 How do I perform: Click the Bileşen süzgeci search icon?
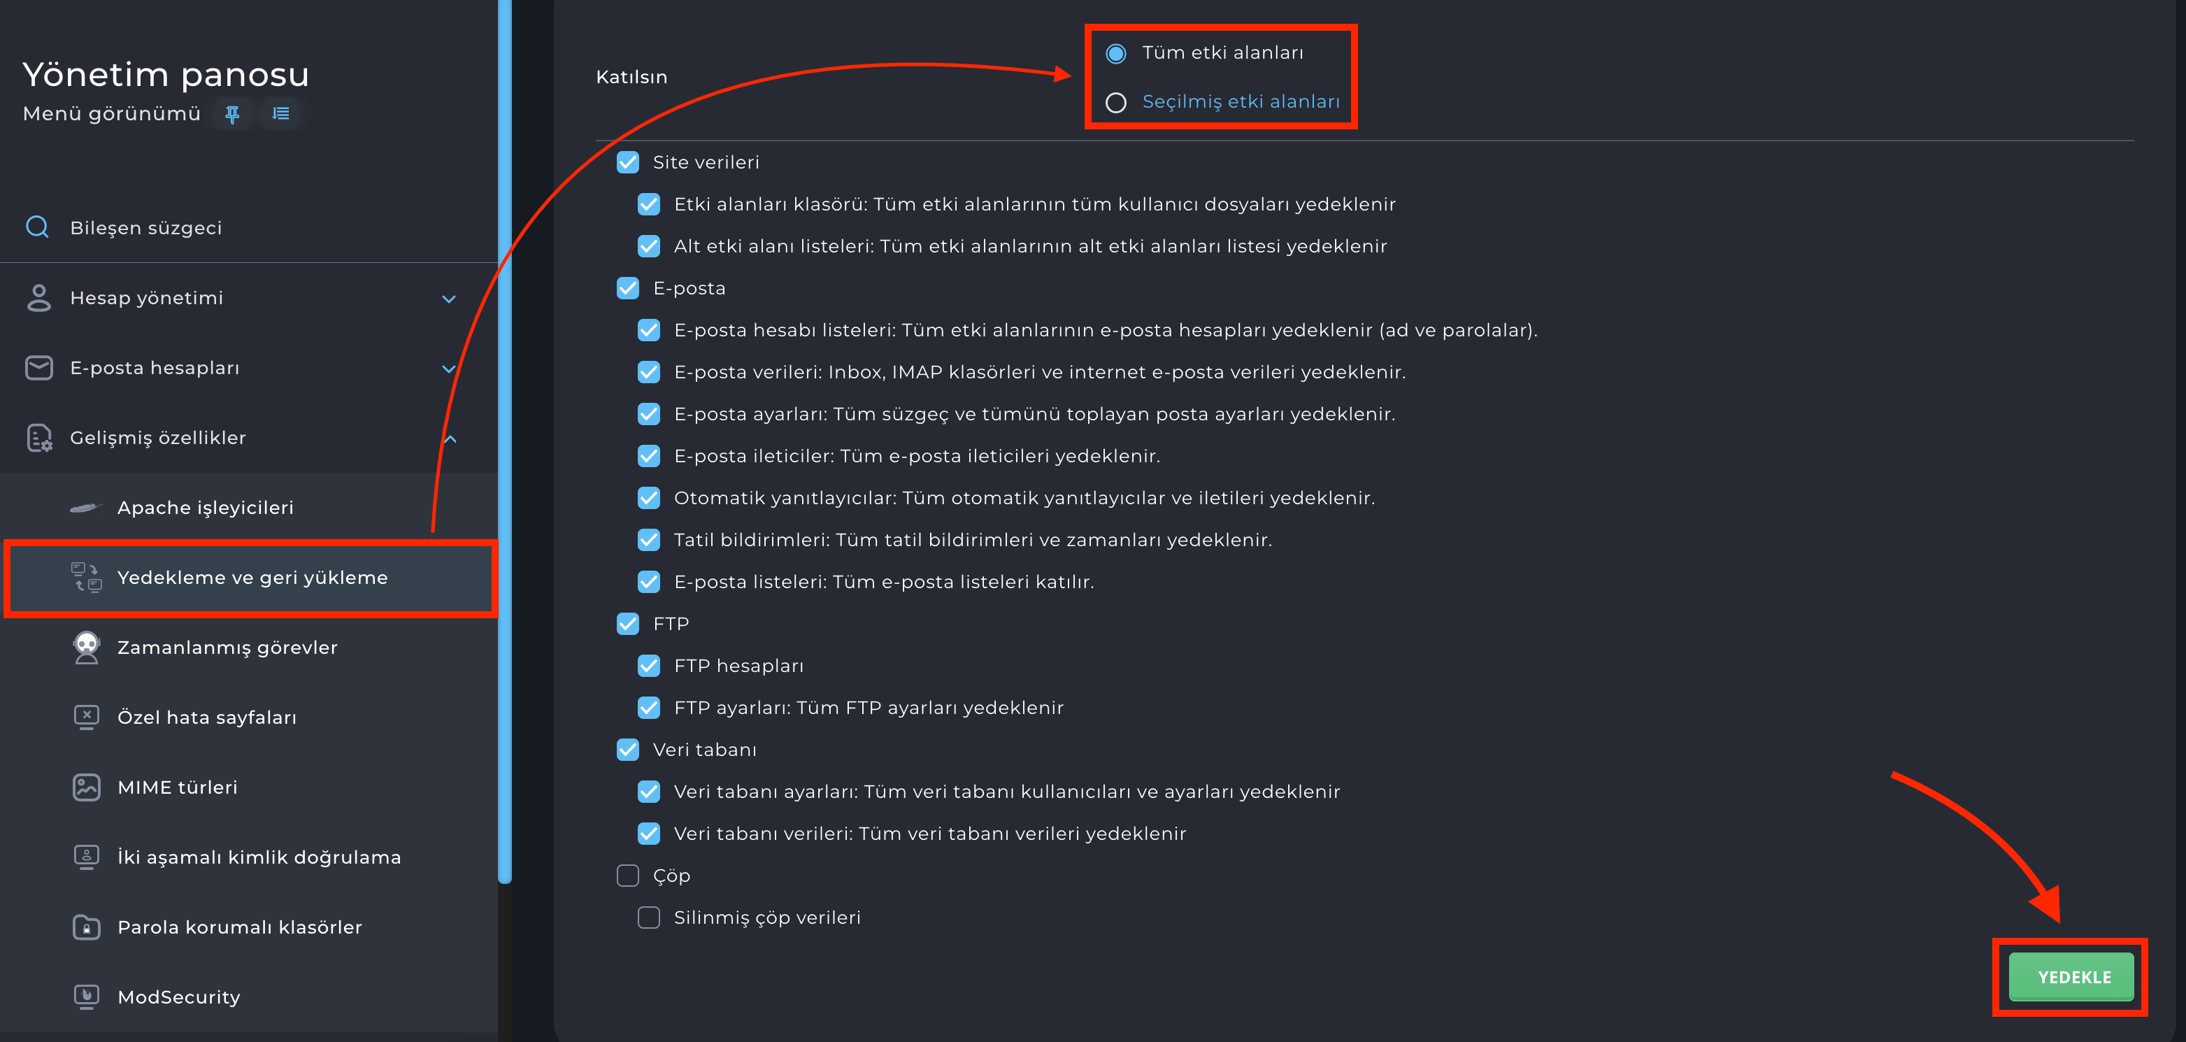(37, 227)
